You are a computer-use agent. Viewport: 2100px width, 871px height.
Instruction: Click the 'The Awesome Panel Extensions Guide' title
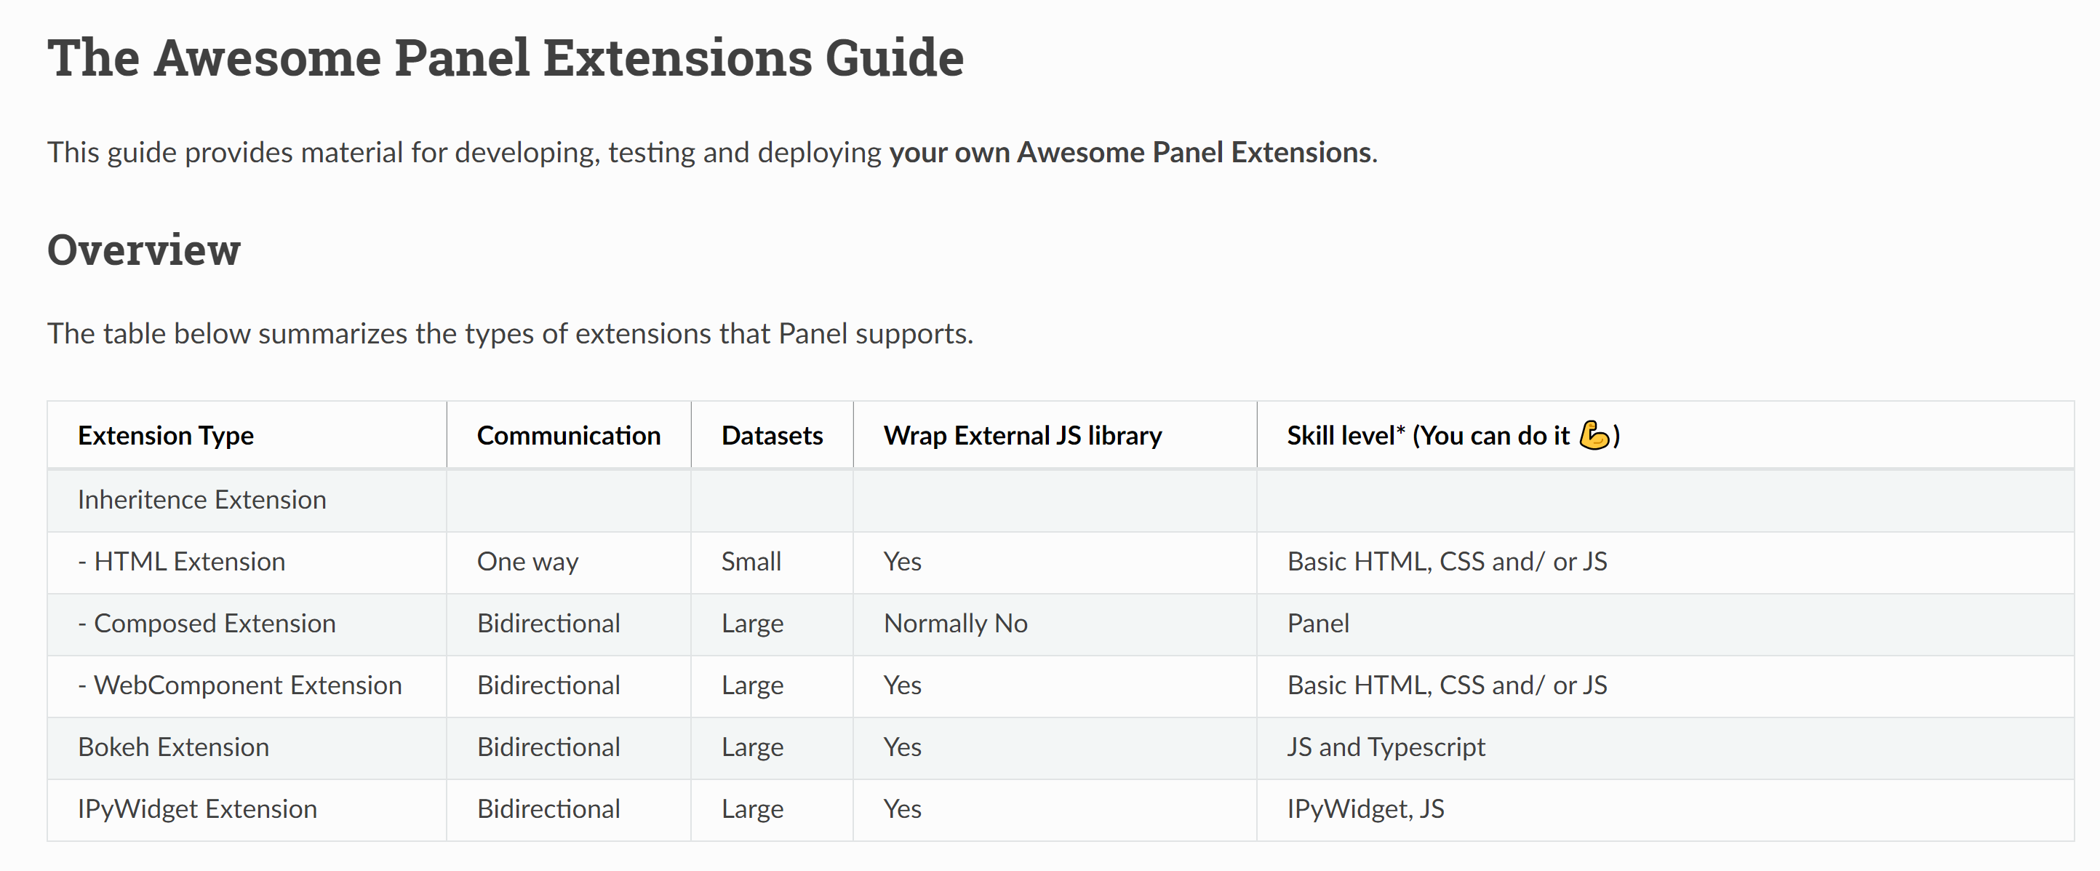coord(506,59)
